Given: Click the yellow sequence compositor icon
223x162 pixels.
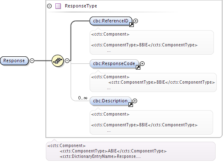Looking at the screenshot, I should point(57,60).
